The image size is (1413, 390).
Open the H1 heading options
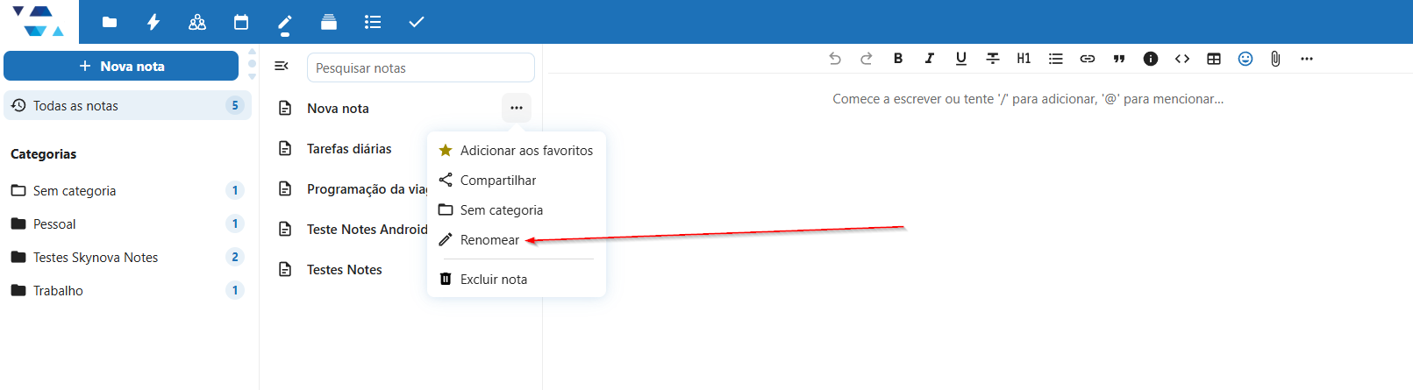1024,59
